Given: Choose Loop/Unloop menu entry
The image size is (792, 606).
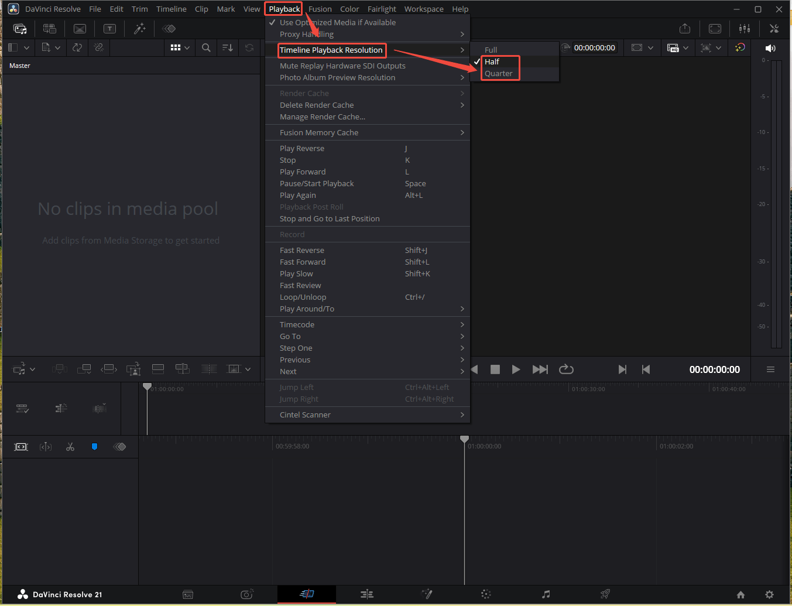Looking at the screenshot, I should click(368, 297).
